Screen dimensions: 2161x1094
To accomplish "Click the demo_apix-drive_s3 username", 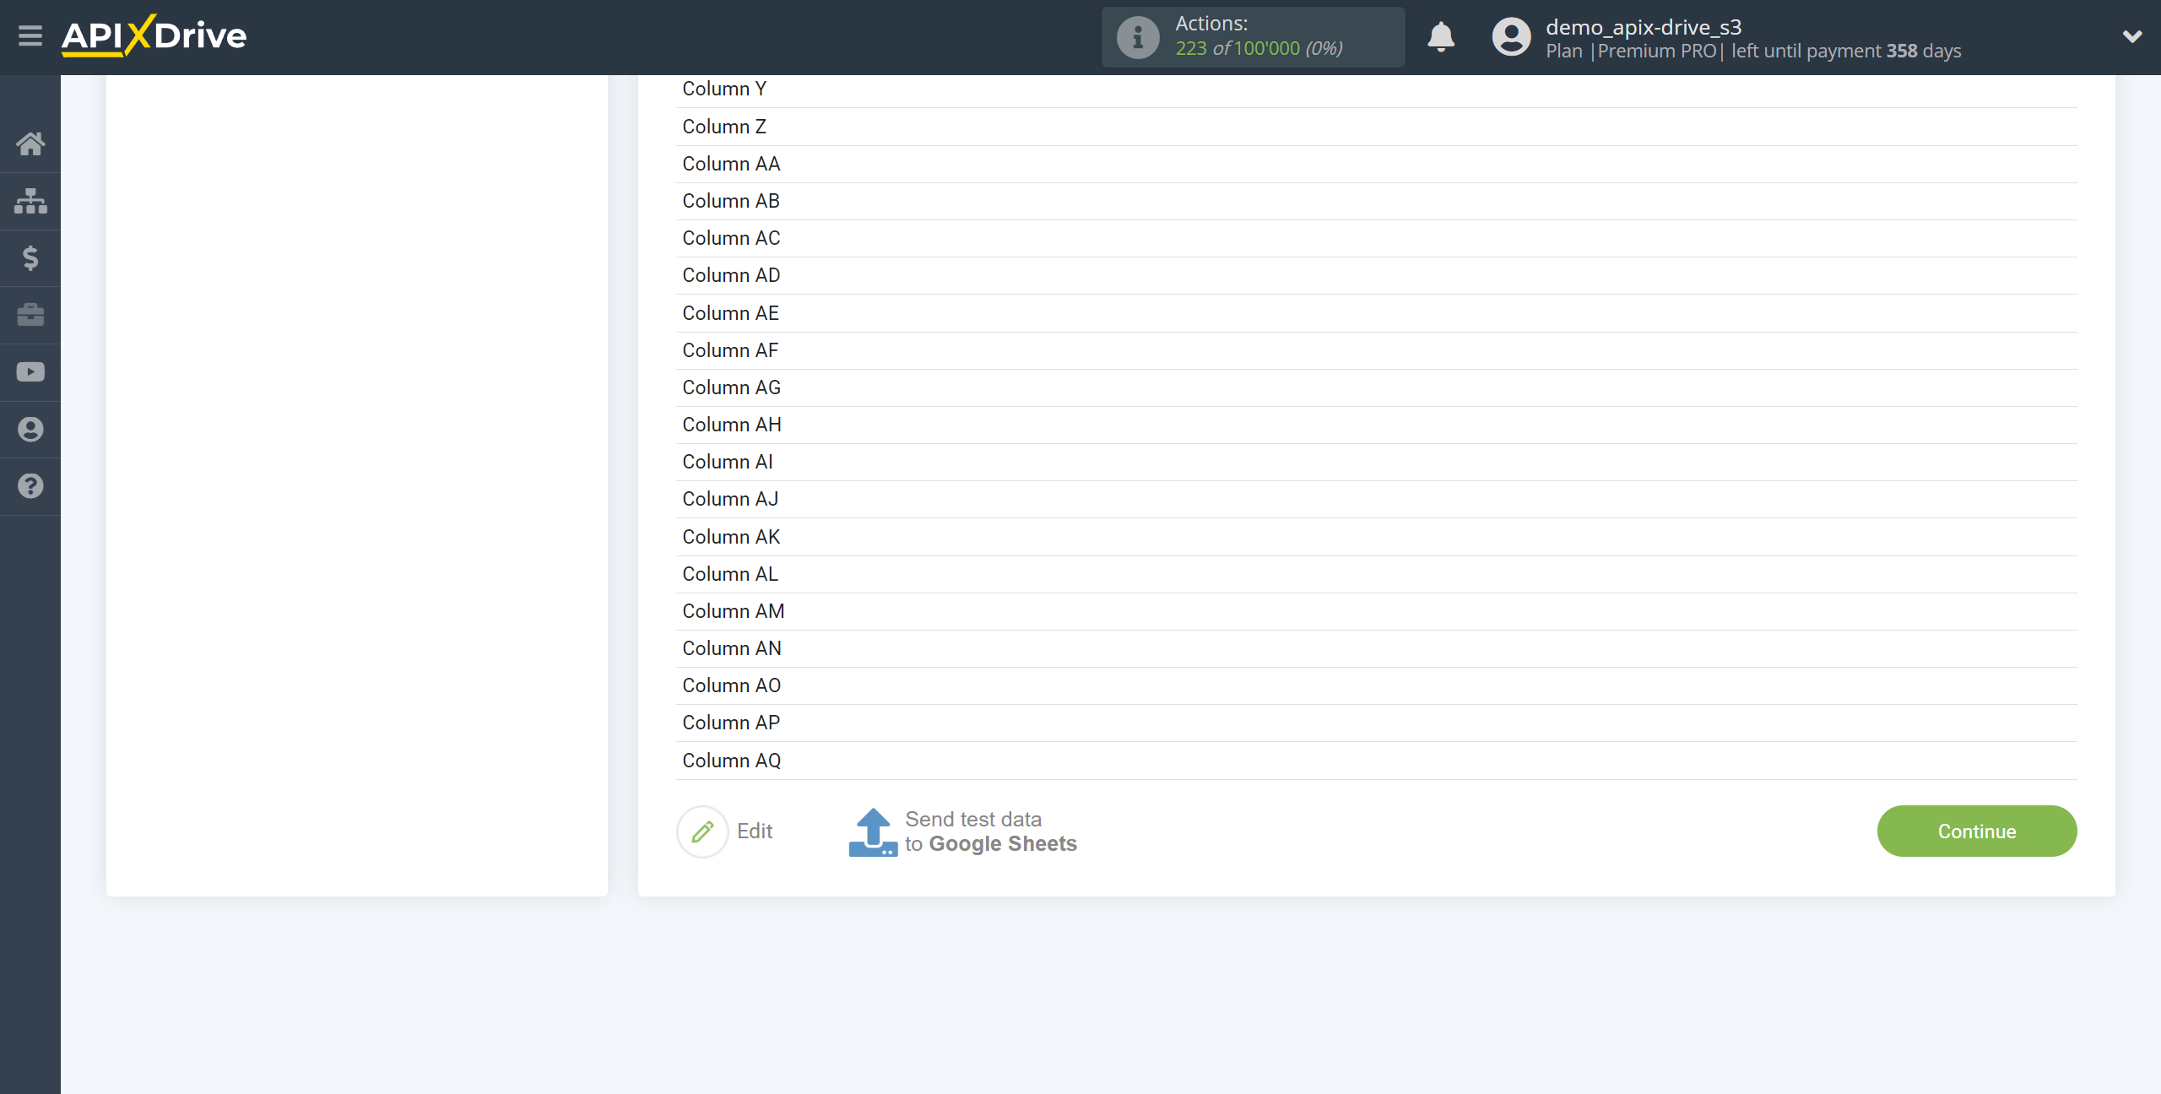I will 1644,27.
